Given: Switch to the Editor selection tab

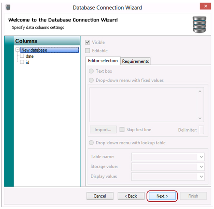Looking at the screenshot, I should [x=103, y=61].
